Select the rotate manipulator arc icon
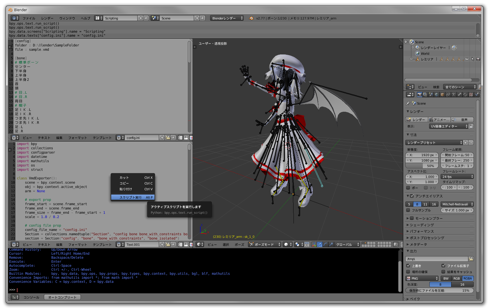 tap(325, 244)
